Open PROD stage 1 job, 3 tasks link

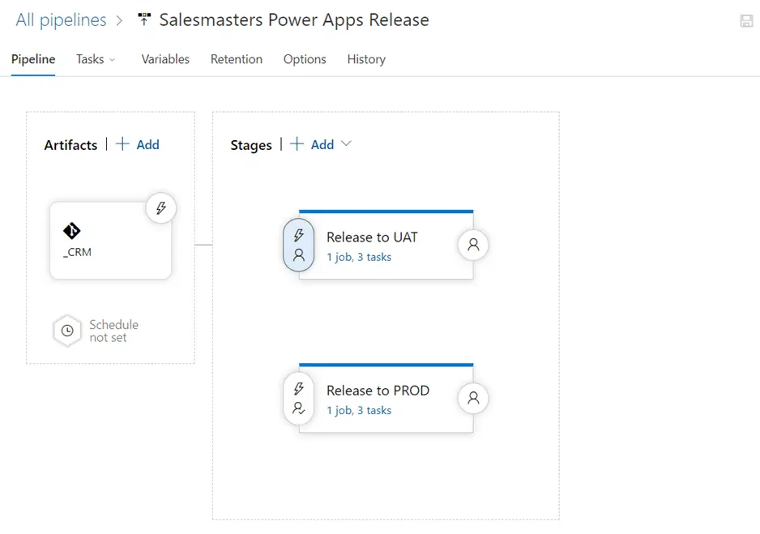pyautogui.click(x=359, y=411)
